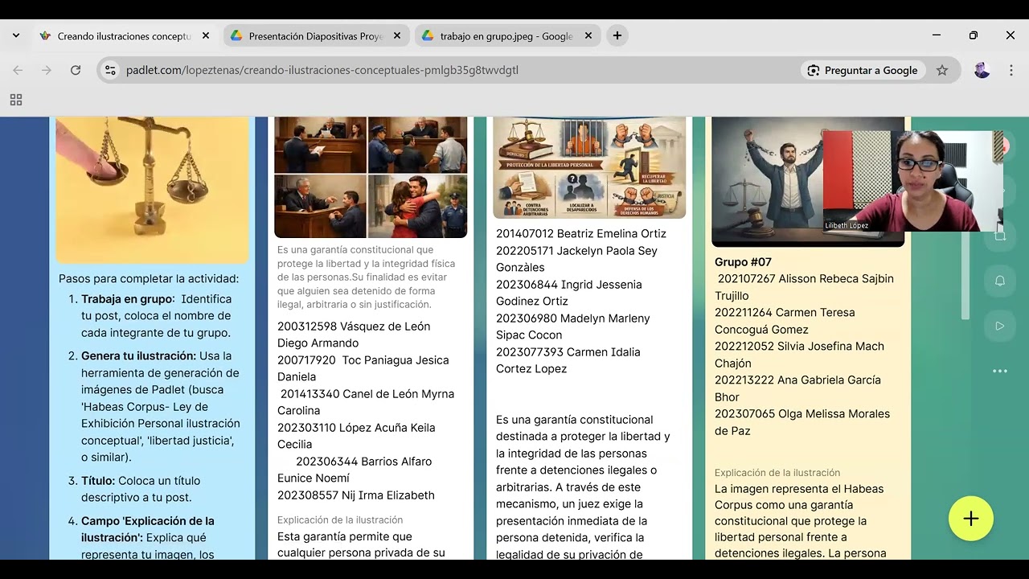Bookmark this page with the star icon
The image size is (1029, 579).
(x=942, y=70)
